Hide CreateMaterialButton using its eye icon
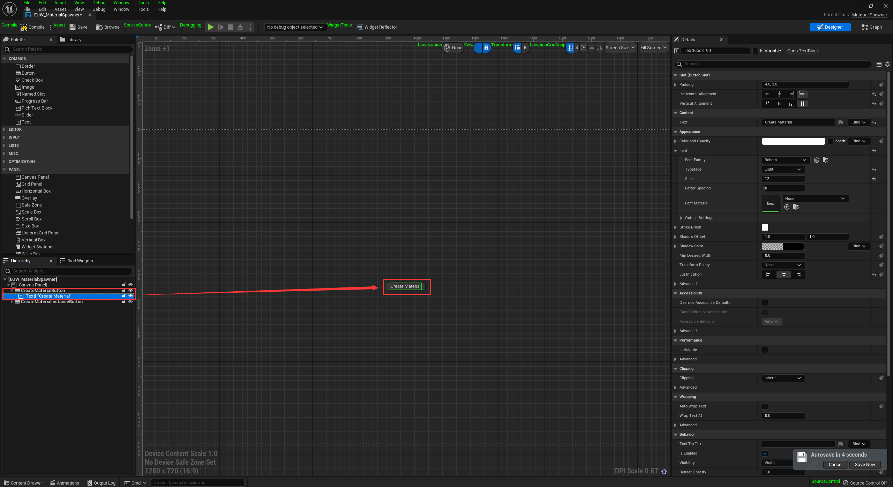Image resolution: width=893 pixels, height=487 pixels. click(130, 290)
